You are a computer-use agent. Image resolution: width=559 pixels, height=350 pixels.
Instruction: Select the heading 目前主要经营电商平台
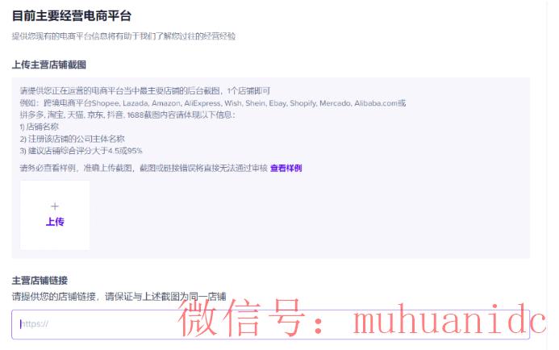72,16
